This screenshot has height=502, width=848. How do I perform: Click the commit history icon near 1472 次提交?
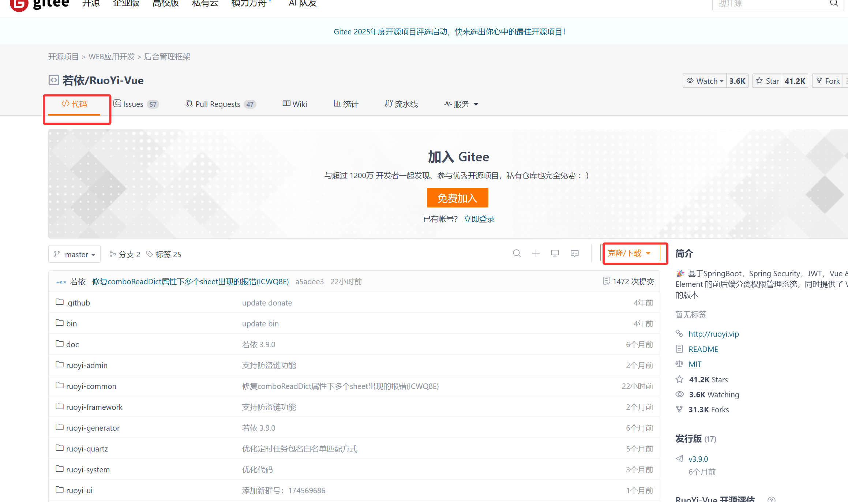(606, 281)
